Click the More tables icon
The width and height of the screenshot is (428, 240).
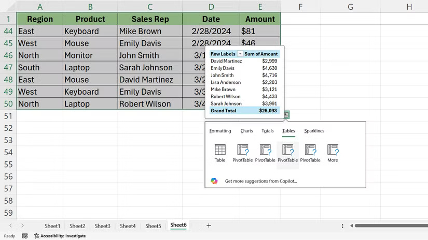(333, 153)
